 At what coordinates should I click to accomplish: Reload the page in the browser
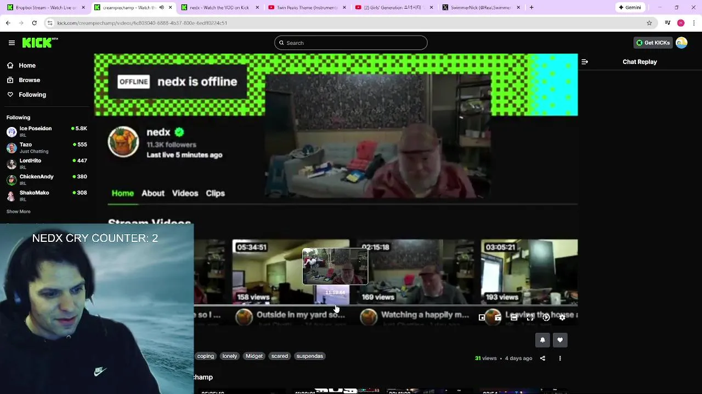(34, 23)
